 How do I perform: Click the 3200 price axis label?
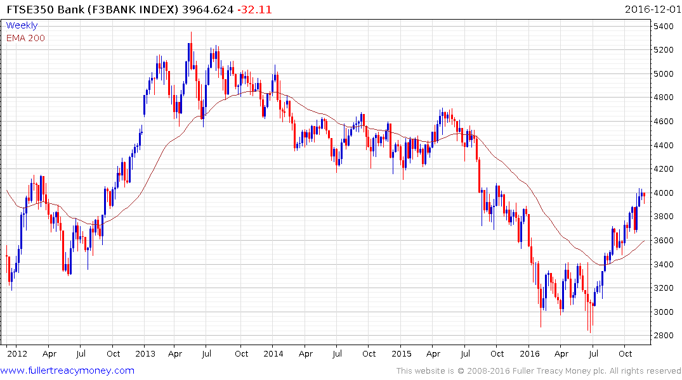click(x=664, y=288)
